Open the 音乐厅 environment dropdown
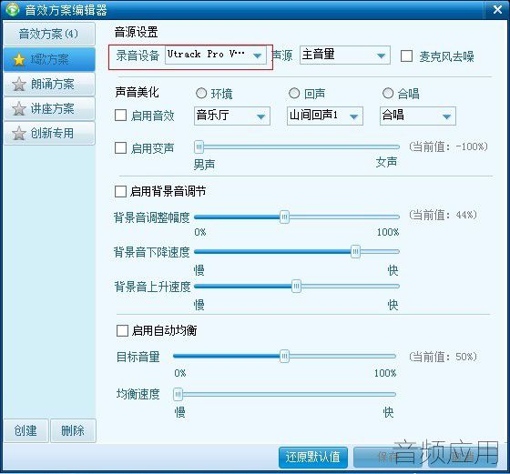This screenshot has height=474, width=510. (x=232, y=116)
